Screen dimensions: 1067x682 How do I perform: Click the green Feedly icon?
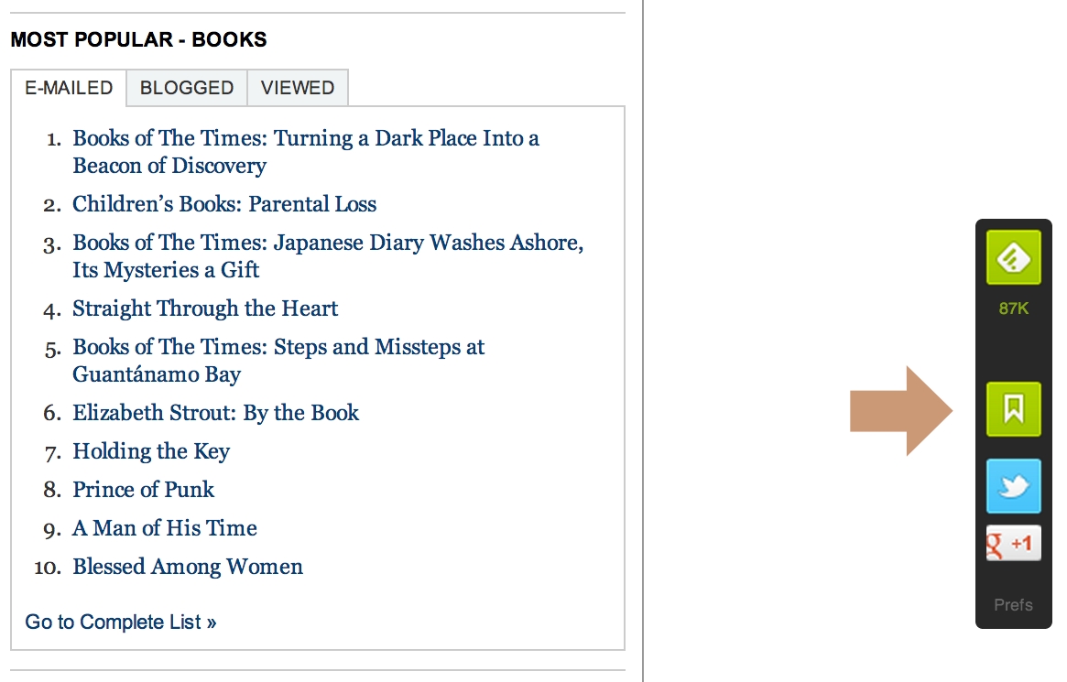click(1013, 257)
